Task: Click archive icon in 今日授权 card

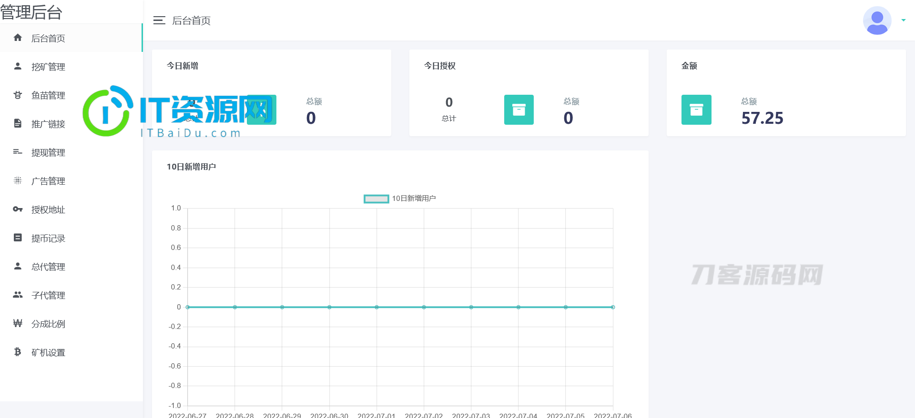Action: click(519, 109)
